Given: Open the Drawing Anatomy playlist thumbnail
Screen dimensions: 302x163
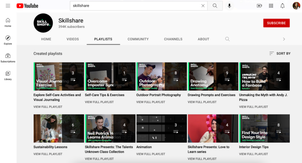Looking at the screenshot, I should [x=213, y=76].
